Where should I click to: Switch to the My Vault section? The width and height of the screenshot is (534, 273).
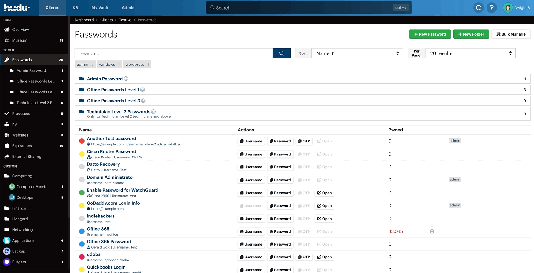[100, 7]
